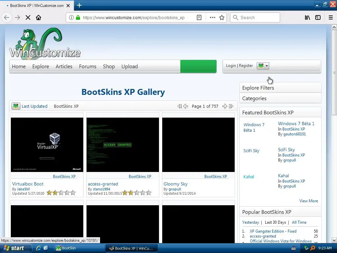This screenshot has width=337, height=253.
Task: Open the featured SciFi Sky title
Action: pyautogui.click(x=286, y=150)
